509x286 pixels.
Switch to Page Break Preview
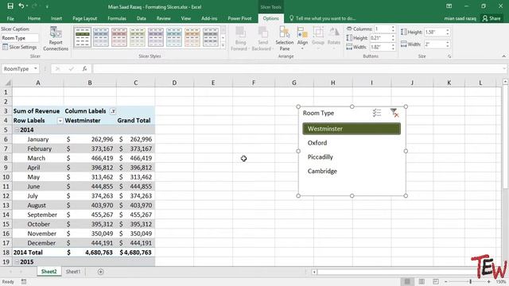(436, 281)
